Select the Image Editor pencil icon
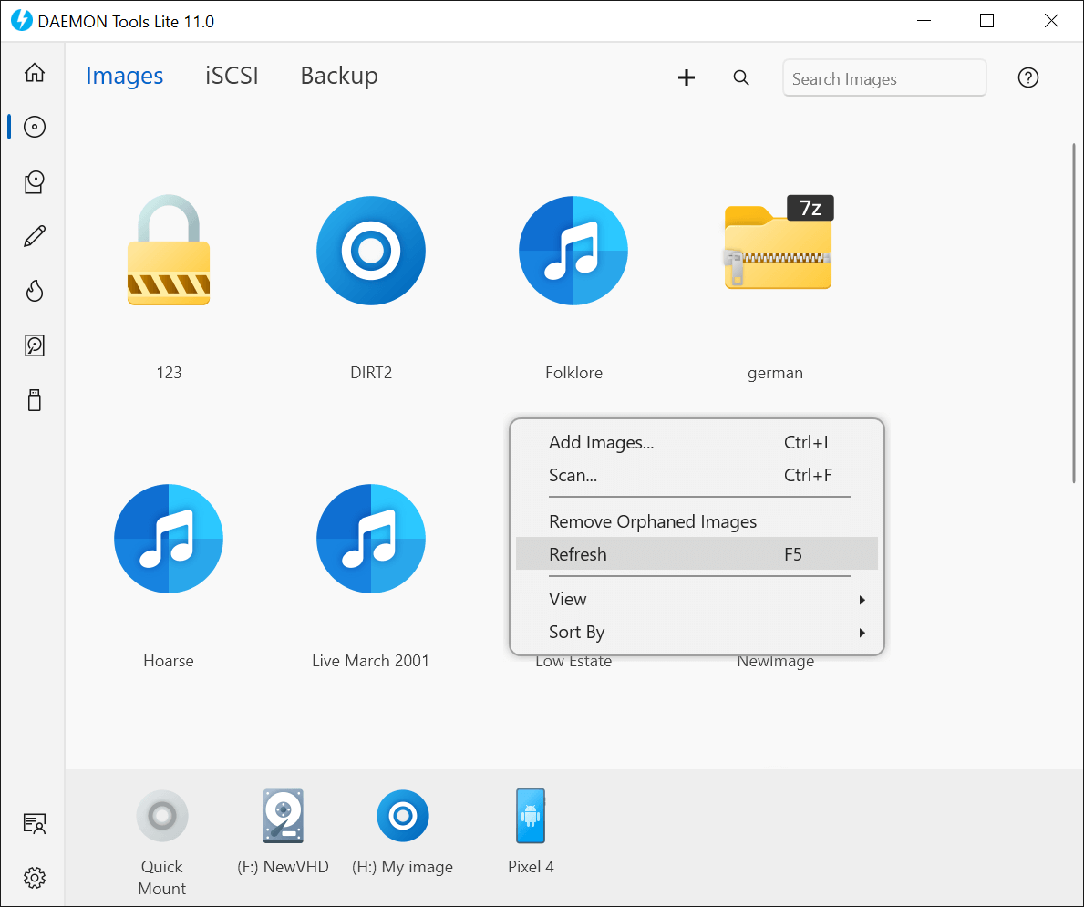Viewport: 1084px width, 907px height. tap(34, 236)
